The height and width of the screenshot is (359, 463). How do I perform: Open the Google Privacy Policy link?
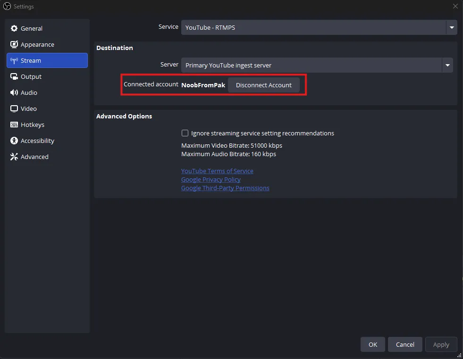coord(210,179)
